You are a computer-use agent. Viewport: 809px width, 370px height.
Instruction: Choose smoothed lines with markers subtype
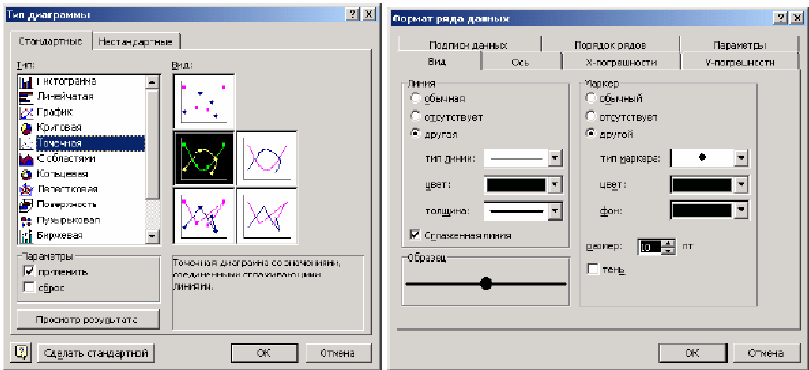[204, 158]
